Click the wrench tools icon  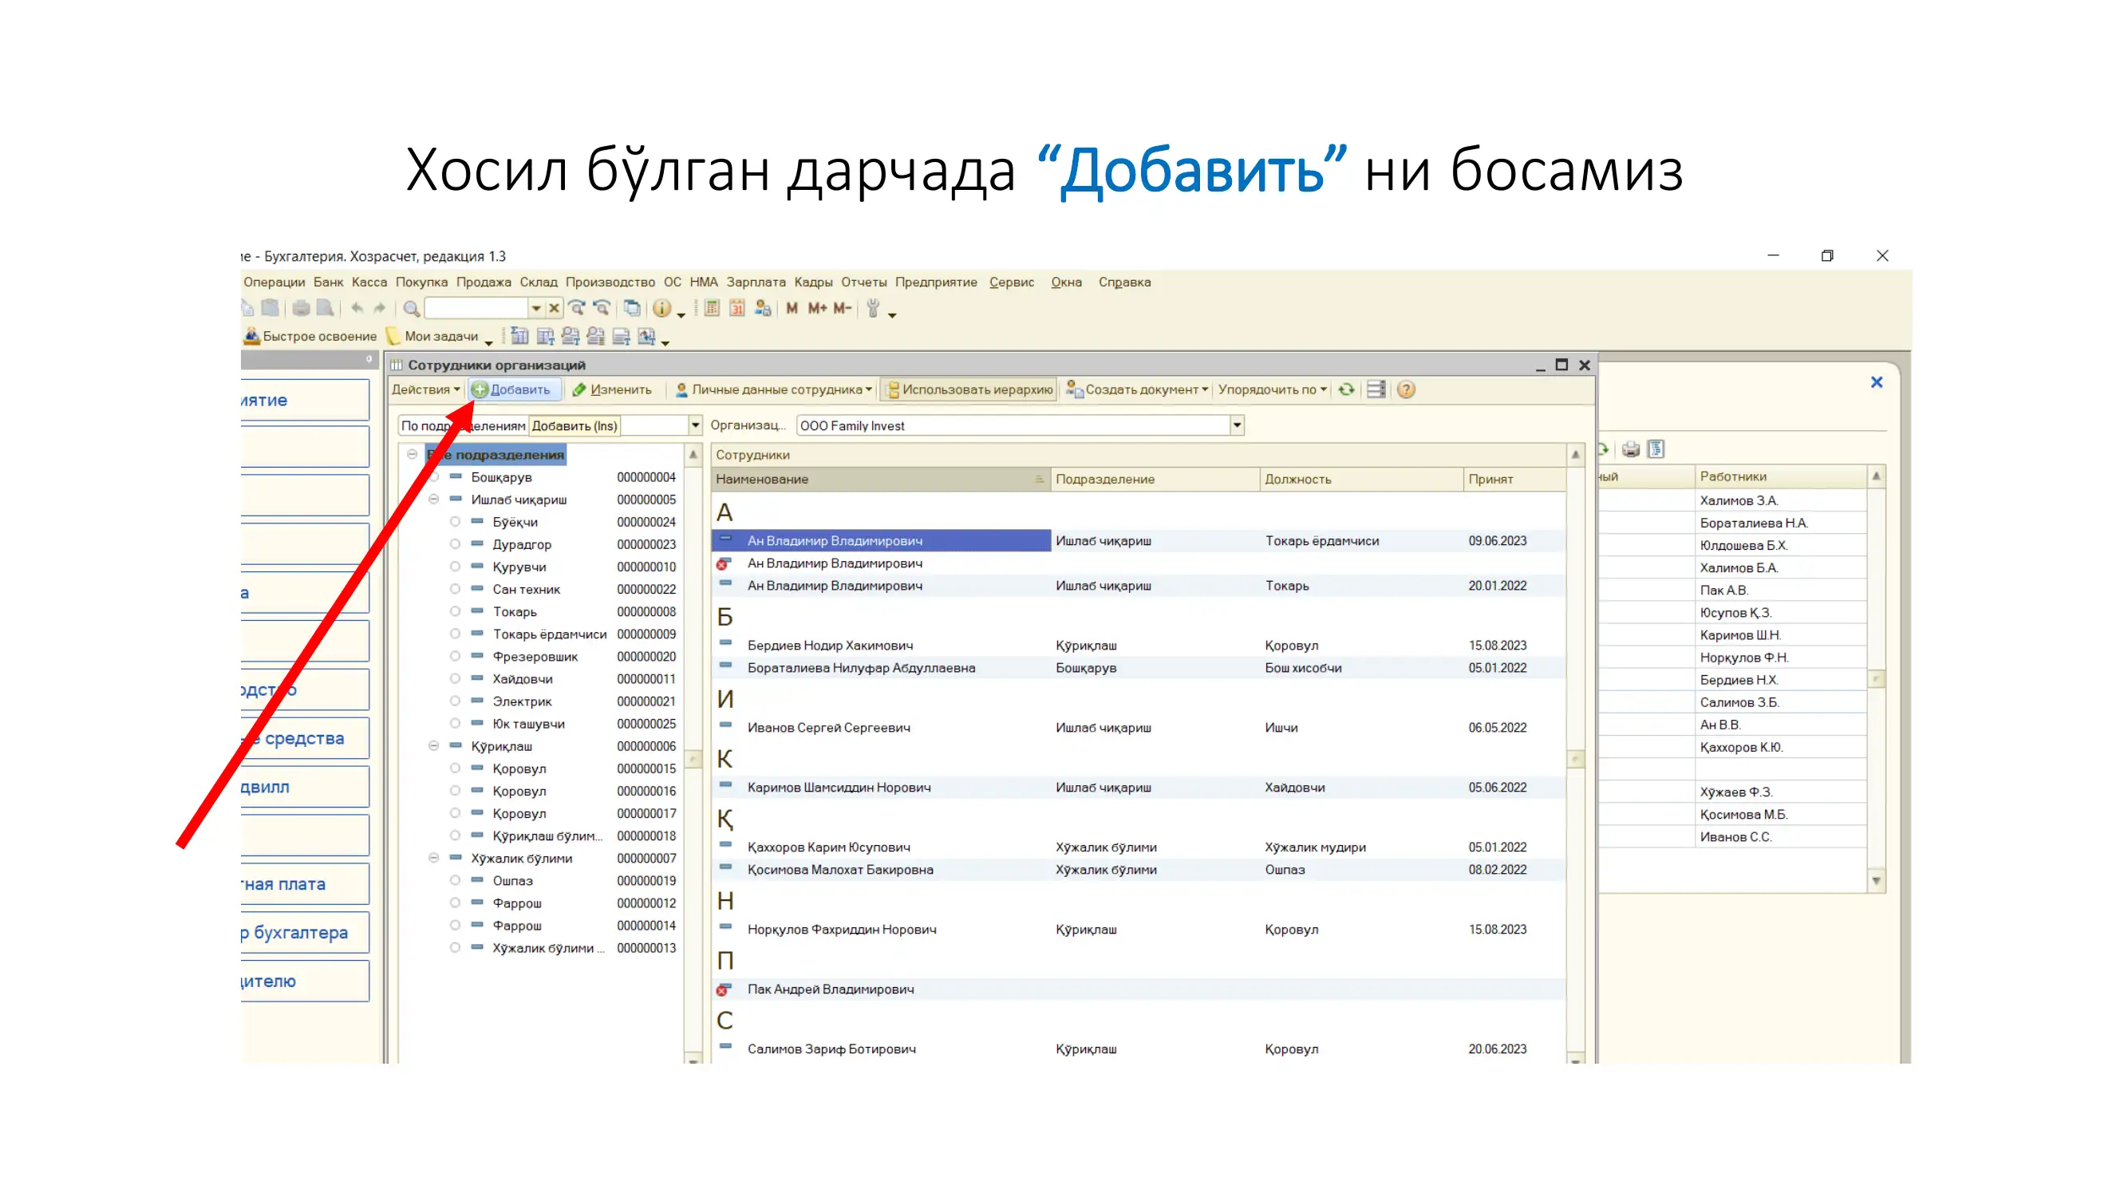pyautogui.click(x=873, y=309)
